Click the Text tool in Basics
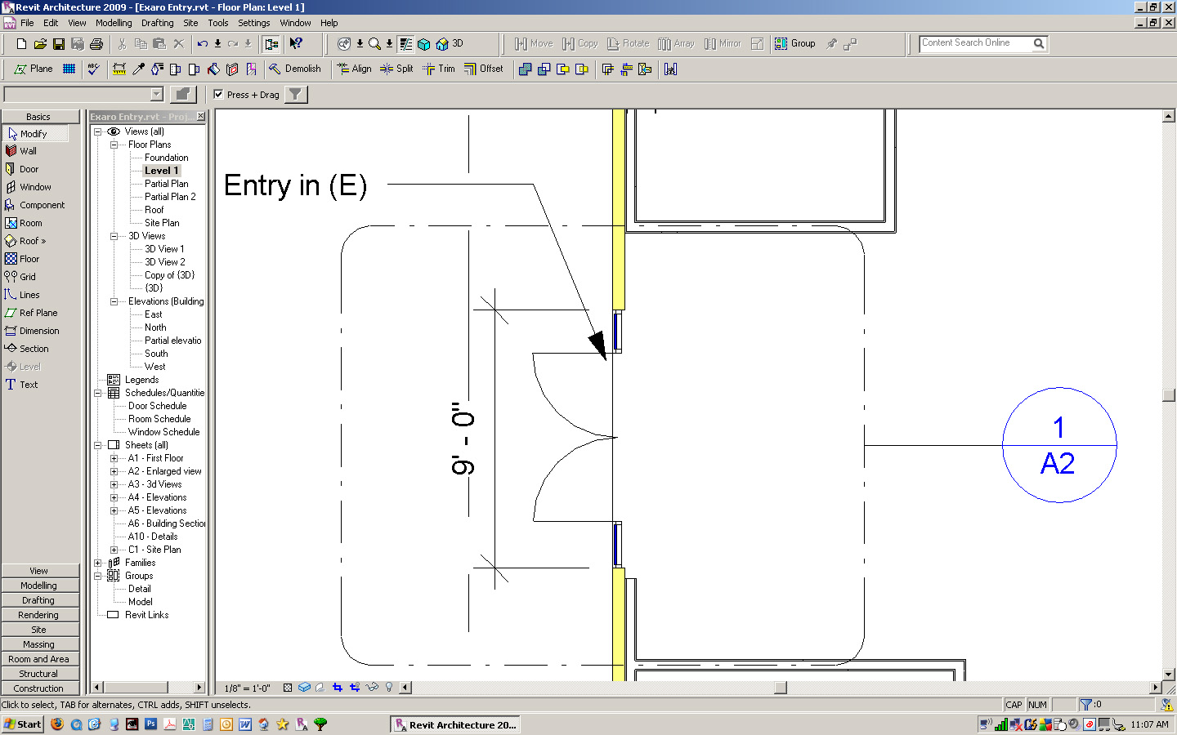 tap(22, 385)
